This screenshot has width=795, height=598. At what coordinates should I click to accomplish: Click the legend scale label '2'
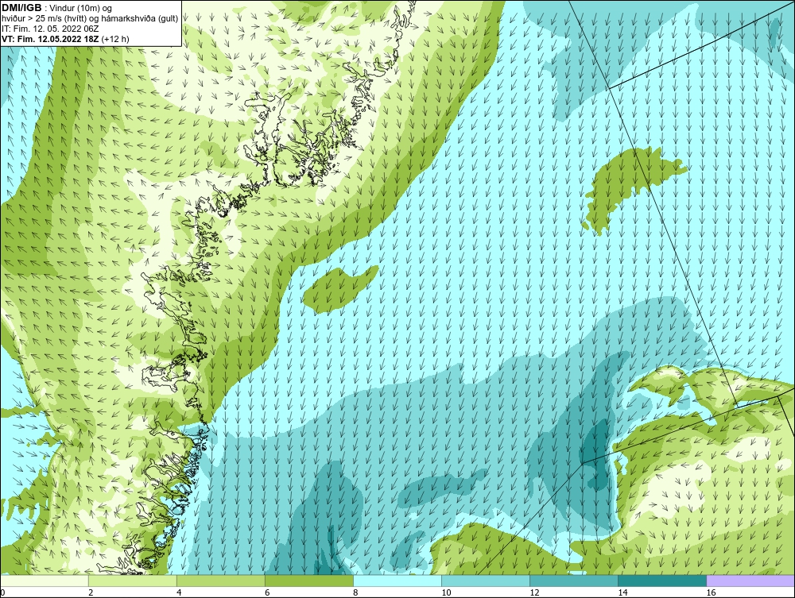[91, 593]
